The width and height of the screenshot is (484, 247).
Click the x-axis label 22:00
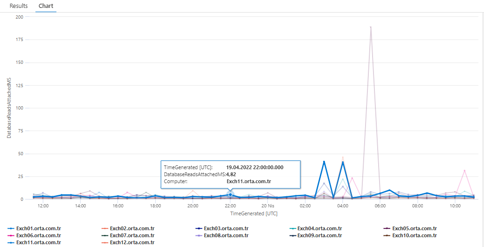[230, 205]
